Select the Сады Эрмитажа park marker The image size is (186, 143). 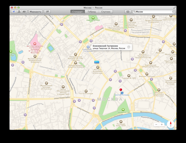pos(93,18)
